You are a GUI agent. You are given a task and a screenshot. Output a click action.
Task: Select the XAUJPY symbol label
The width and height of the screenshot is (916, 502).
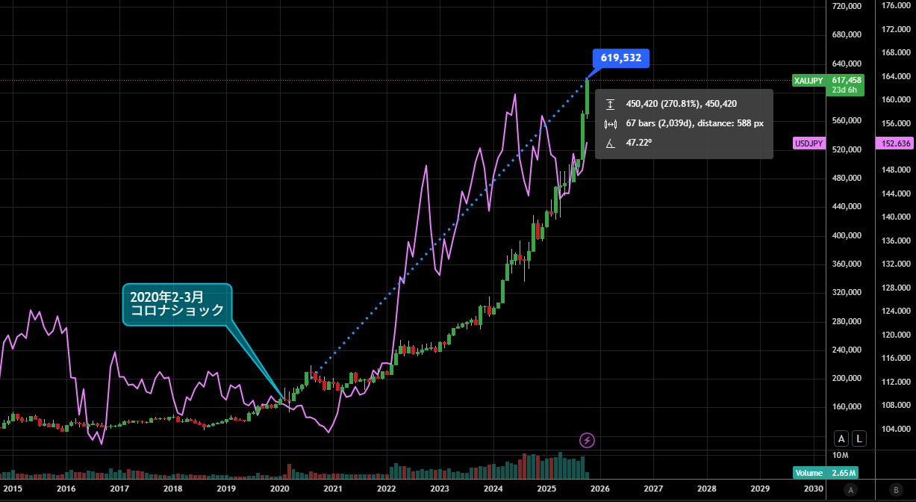pos(808,80)
